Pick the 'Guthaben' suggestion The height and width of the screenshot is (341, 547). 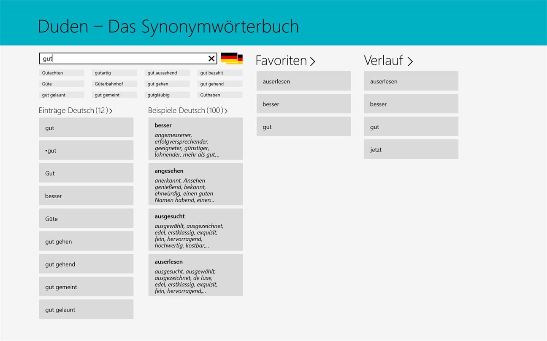(220, 95)
